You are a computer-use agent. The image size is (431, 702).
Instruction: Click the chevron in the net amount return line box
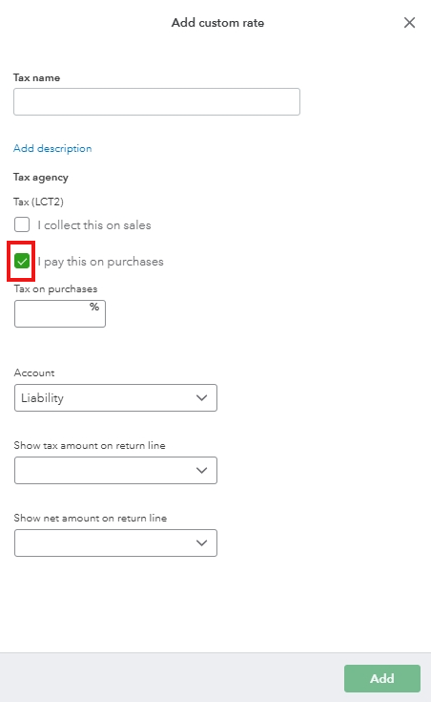[x=201, y=542]
